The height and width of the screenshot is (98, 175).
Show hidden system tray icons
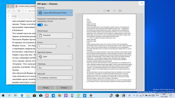tap(134, 95)
